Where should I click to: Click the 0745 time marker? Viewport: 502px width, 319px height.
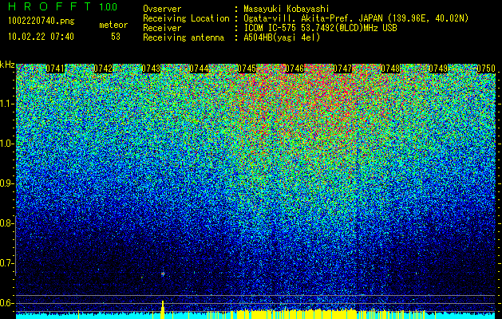pos(247,69)
